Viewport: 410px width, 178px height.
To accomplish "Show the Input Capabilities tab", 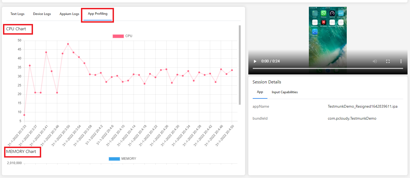I will coord(285,92).
